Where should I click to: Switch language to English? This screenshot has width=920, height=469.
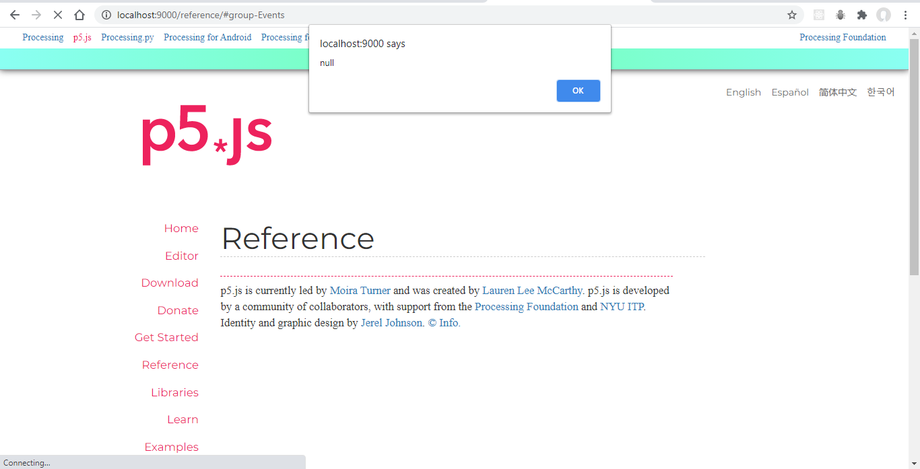[x=744, y=92]
